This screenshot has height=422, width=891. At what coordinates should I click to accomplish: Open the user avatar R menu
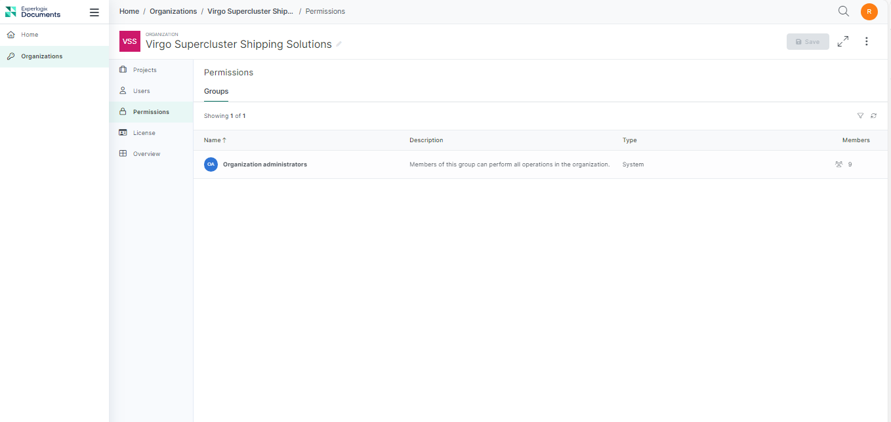[869, 12]
